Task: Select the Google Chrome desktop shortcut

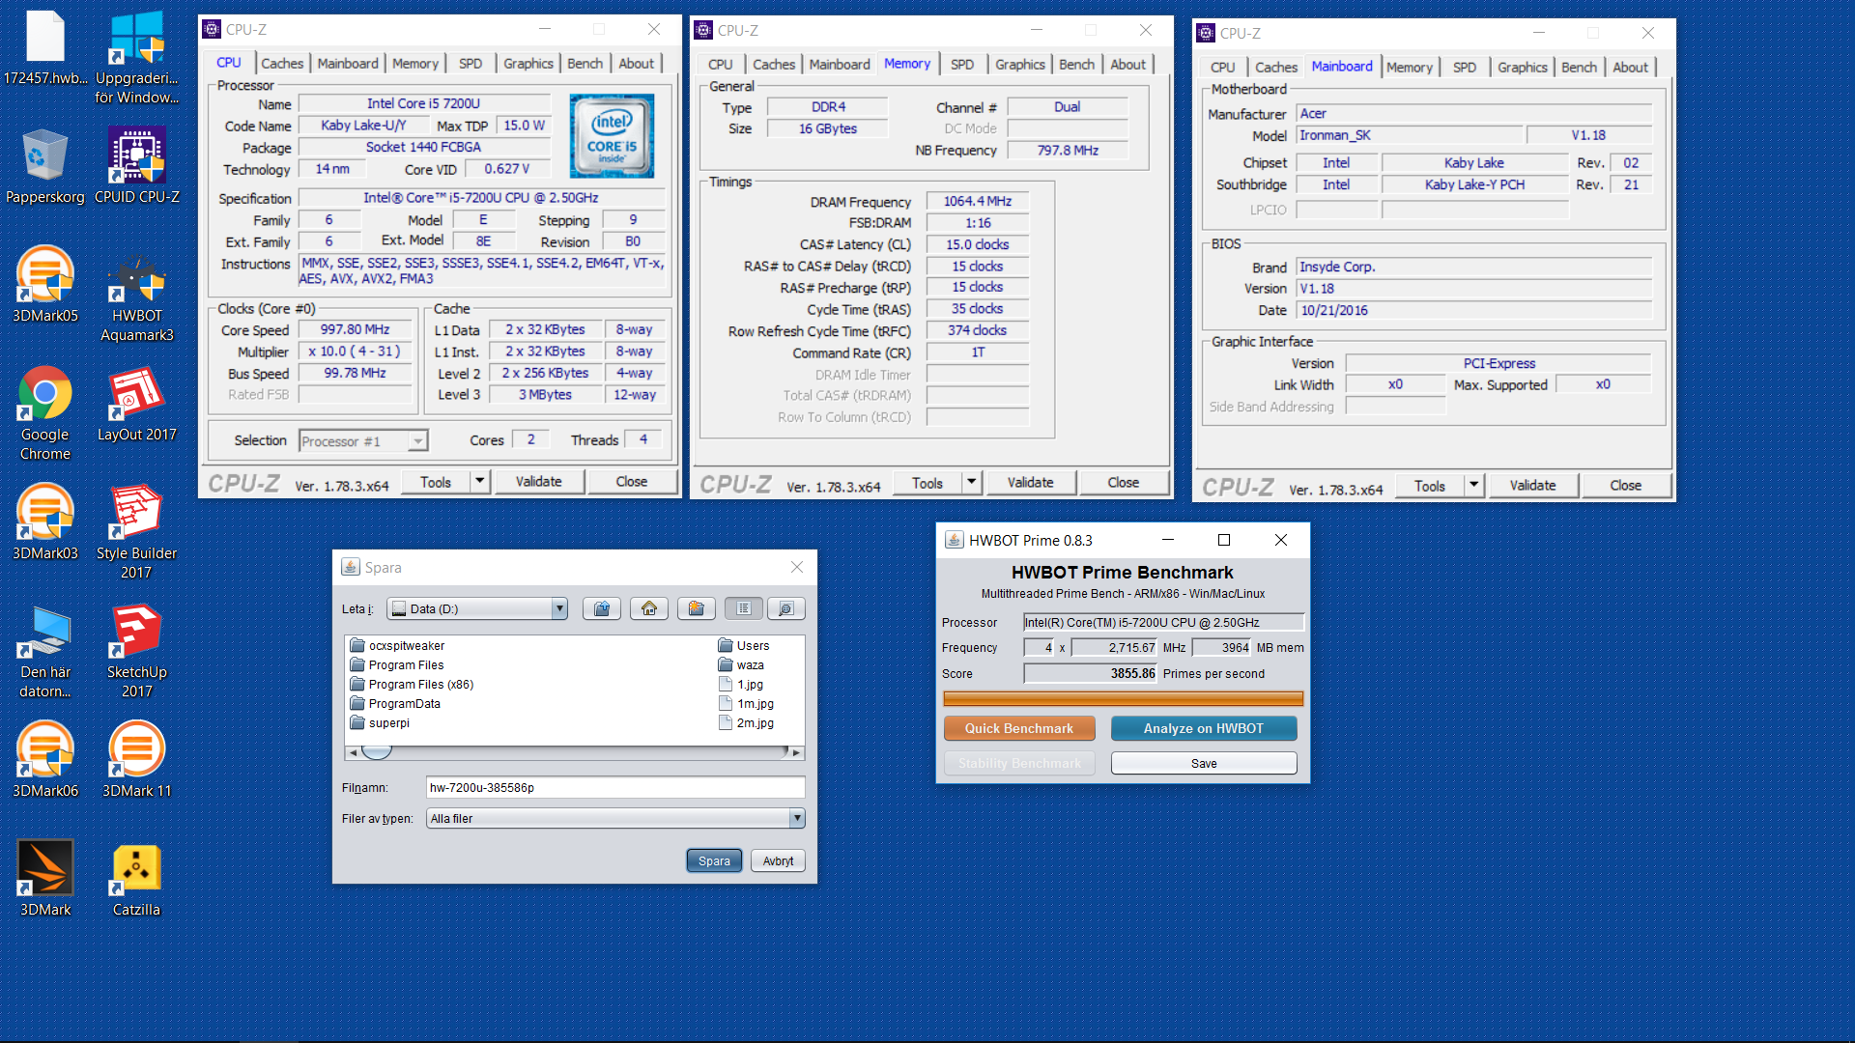Action: pos(44,413)
